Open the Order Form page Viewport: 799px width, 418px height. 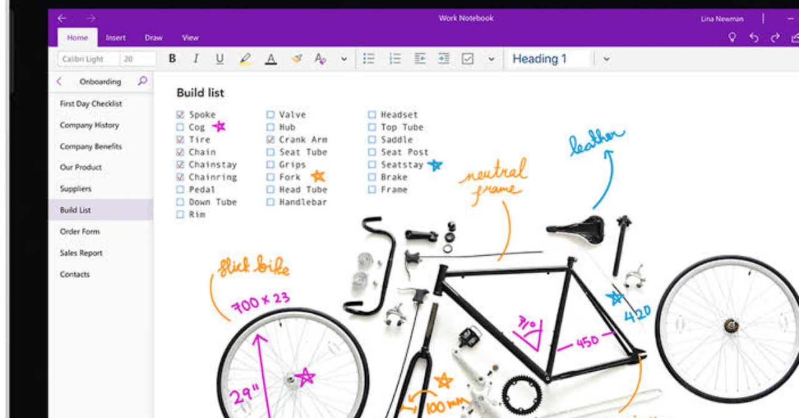pos(79,231)
